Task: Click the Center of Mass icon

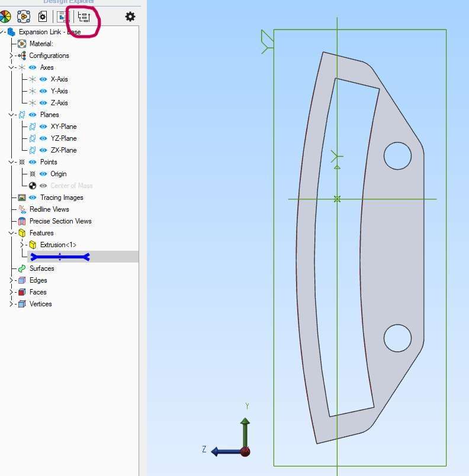Action: (33, 186)
